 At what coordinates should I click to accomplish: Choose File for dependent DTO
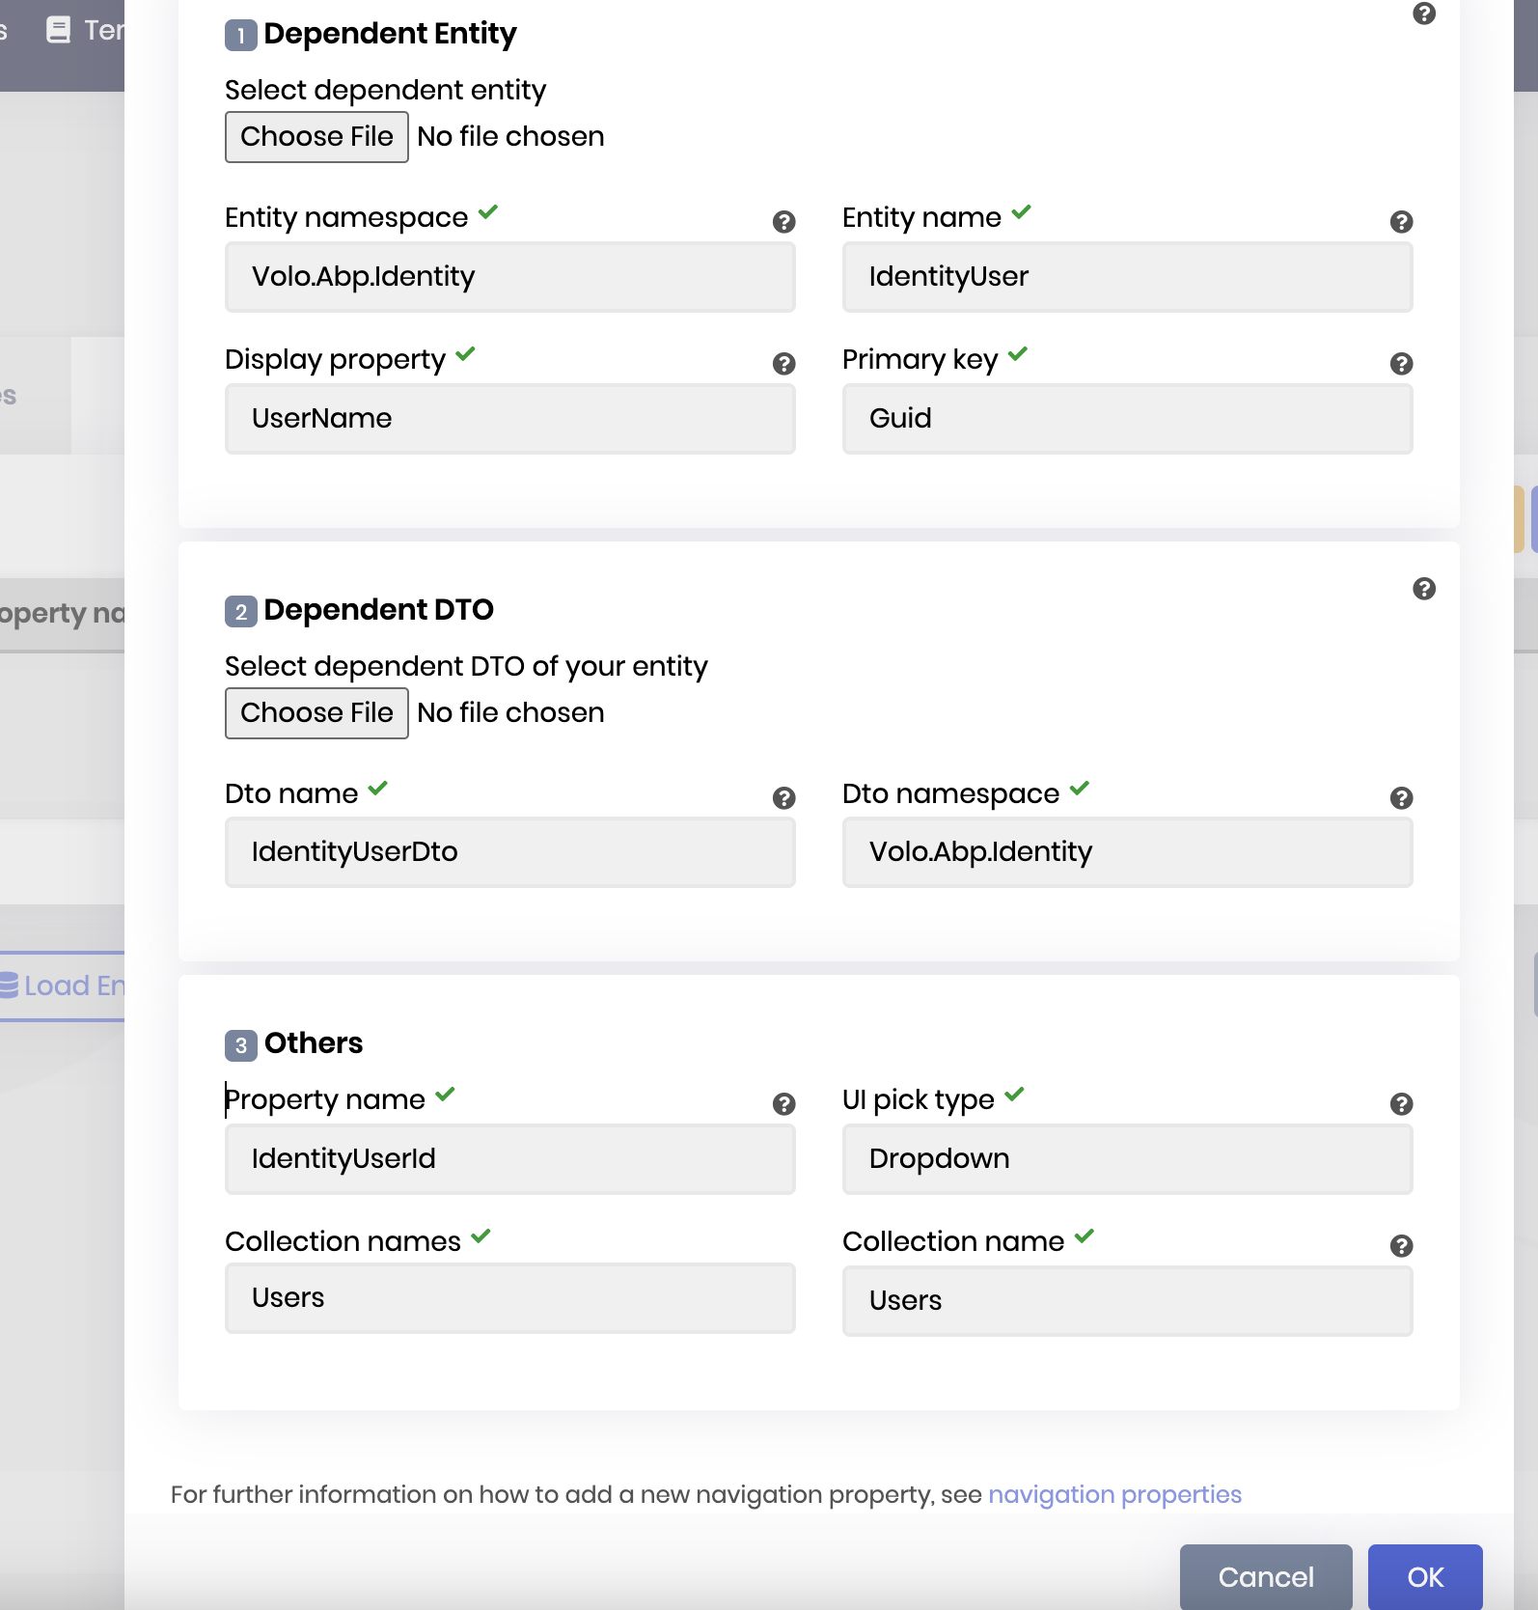click(x=316, y=713)
